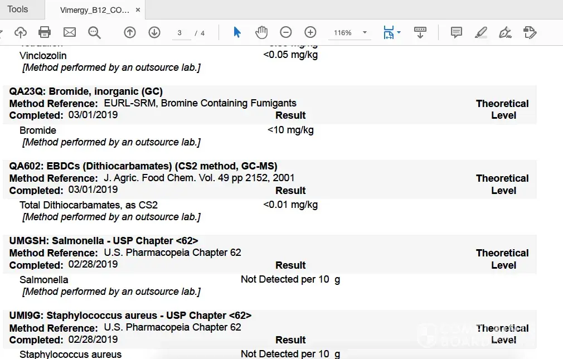The height and width of the screenshot is (359, 563).
Task: Click the UMI9G: Staphylococcus aureus heading
Action: click(x=130, y=315)
